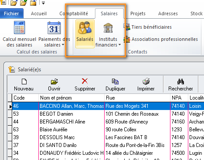
Task: Create a new employee with Nouveau
Action: click(x=24, y=85)
